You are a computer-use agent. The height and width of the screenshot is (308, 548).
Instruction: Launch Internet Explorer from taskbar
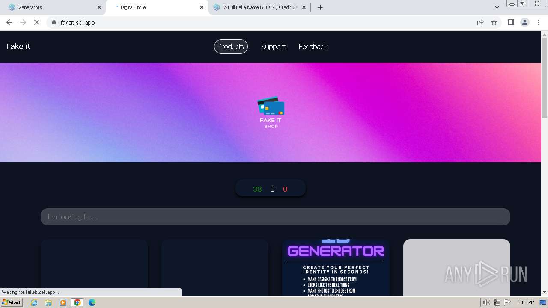point(34,302)
